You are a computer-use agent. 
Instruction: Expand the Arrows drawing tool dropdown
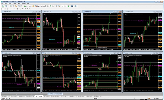(x=29, y=9)
